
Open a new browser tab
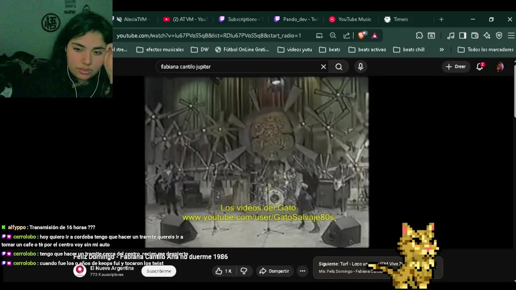441,19
